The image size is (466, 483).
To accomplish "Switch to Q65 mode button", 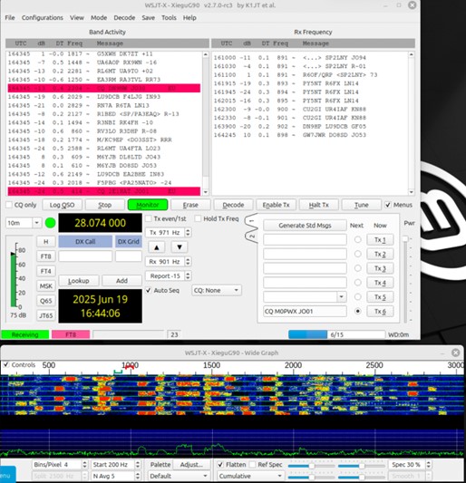I will (46, 301).
